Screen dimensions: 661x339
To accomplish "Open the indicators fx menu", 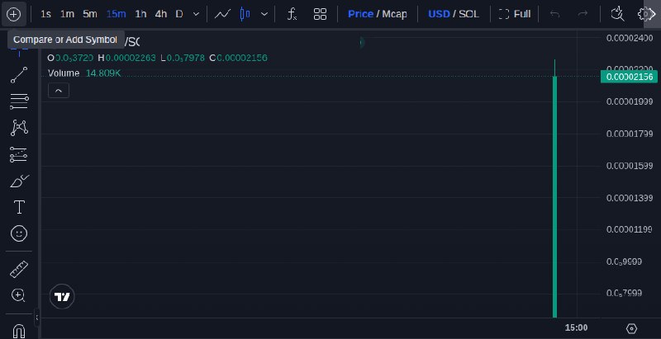I will click(292, 14).
